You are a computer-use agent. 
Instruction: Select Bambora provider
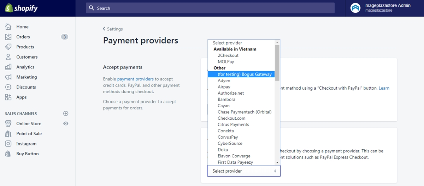pos(241,100)
